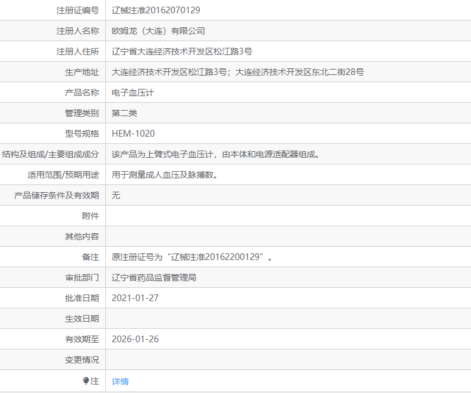Click 用于测量成人血压及脉搏数 text
Viewport: 471px width, 393px height.
pos(165,175)
